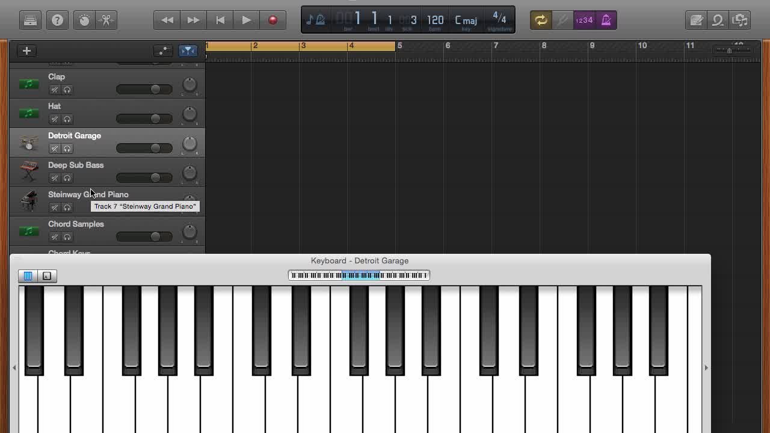The height and width of the screenshot is (433, 770).
Task: Open the Media Browser icon
Action: pyautogui.click(x=739, y=20)
